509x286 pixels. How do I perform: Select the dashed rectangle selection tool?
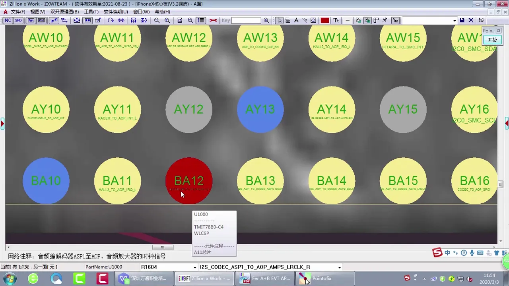pos(288,20)
